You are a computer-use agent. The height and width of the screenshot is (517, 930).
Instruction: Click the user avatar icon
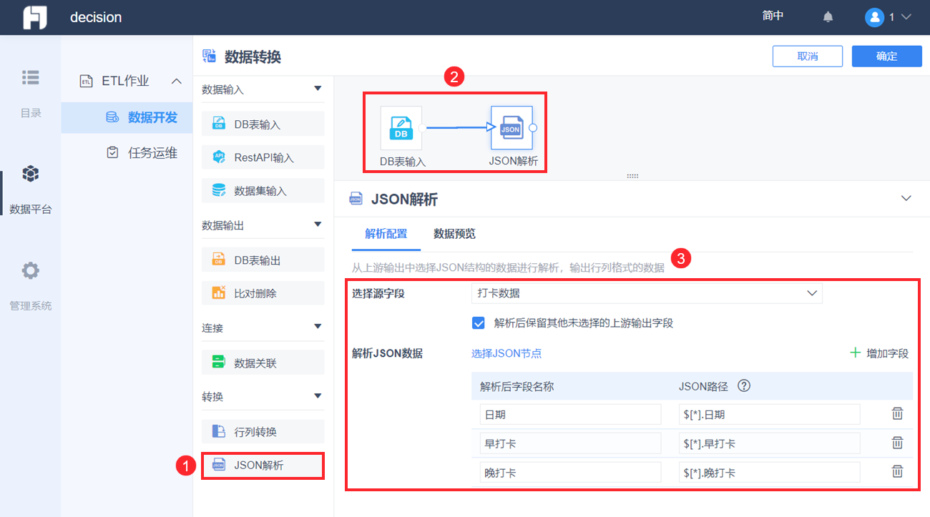tap(874, 17)
